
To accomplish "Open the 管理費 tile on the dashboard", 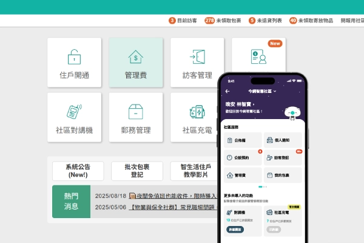I will tap(136, 63).
